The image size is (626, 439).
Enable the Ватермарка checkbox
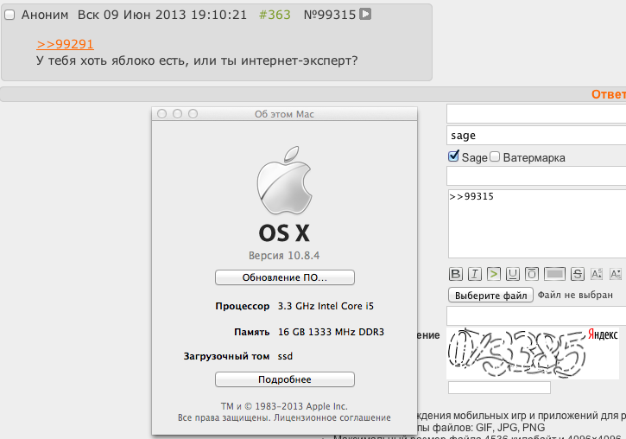pos(495,156)
